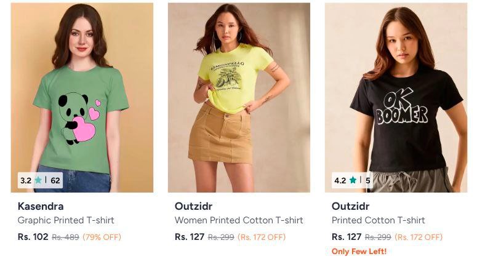This screenshot has height=267, width=485.
Task: Open the Kasendra brand name link
Action: [x=41, y=206]
